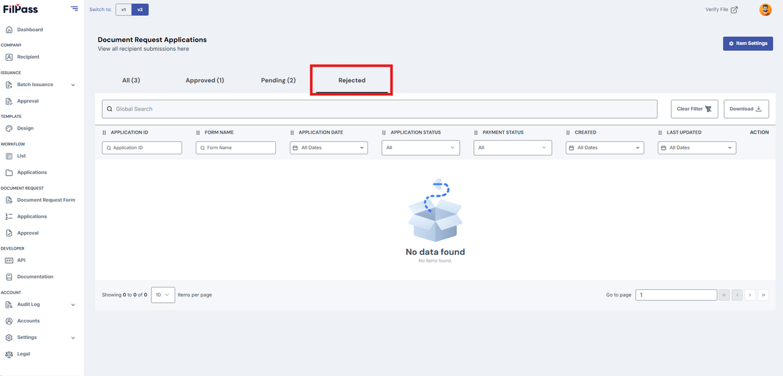Click the Accounts user icon

(x=9, y=321)
